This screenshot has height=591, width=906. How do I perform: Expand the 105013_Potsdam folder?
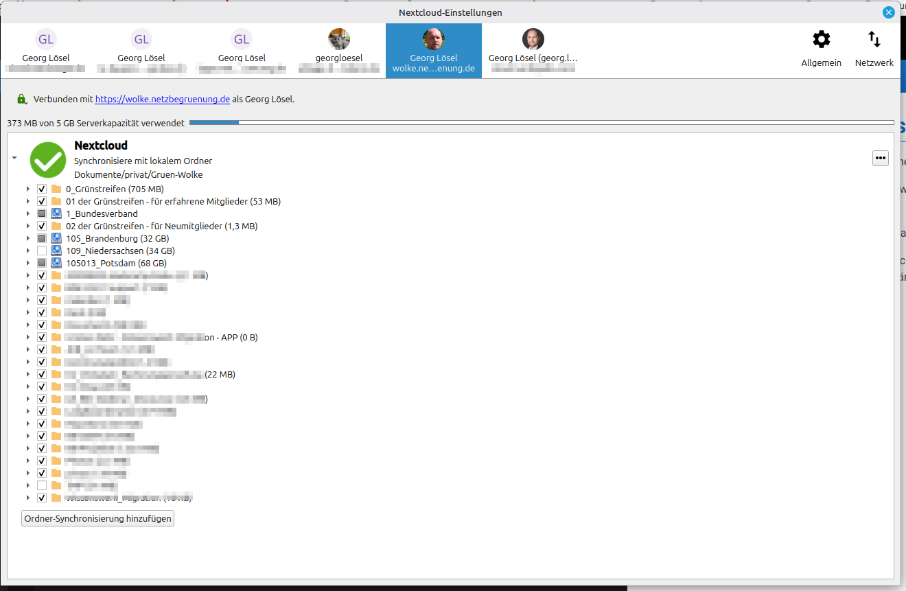pyautogui.click(x=27, y=262)
